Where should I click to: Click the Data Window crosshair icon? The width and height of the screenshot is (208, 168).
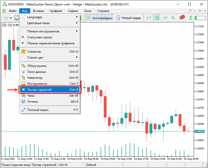click(x=23, y=72)
